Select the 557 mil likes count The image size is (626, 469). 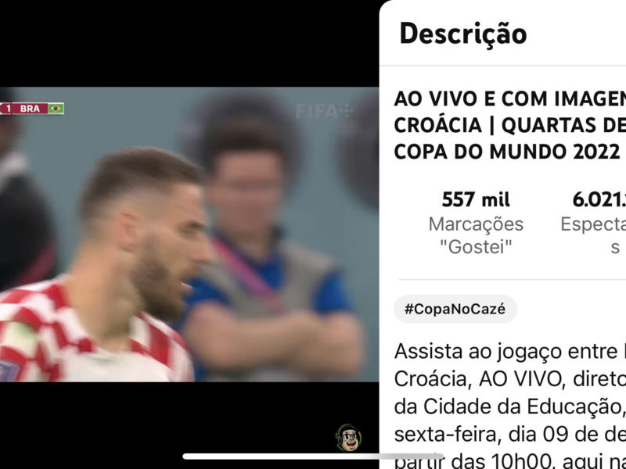(476, 199)
